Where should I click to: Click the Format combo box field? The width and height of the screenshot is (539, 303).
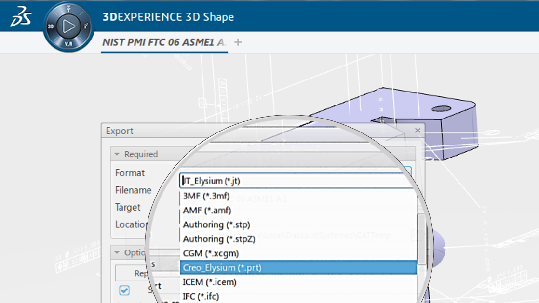tap(294, 181)
